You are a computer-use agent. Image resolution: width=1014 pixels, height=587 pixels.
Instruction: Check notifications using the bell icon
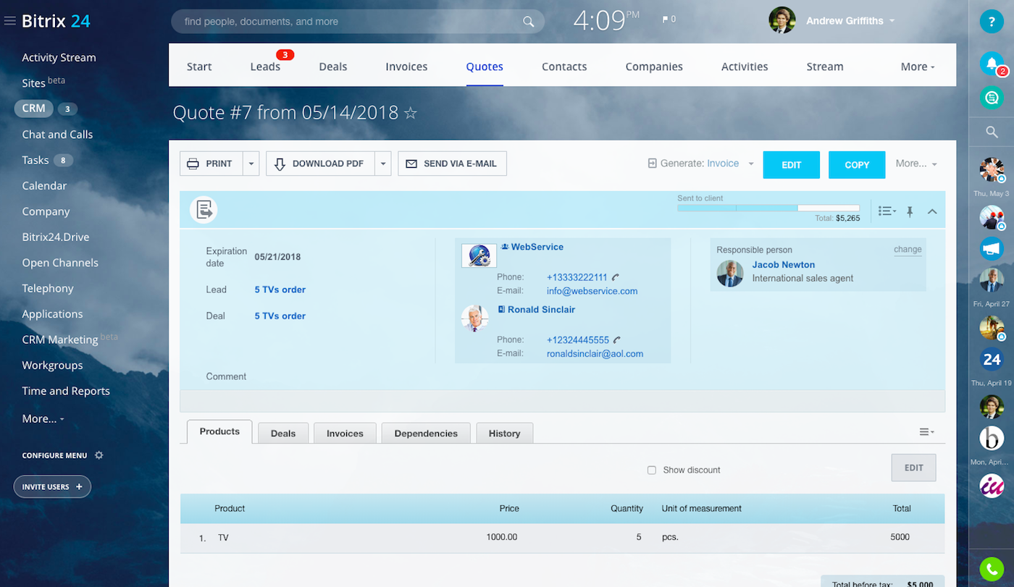tap(992, 64)
